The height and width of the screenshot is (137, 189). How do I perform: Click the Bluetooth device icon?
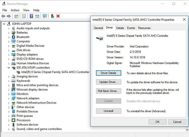click(13, 37)
